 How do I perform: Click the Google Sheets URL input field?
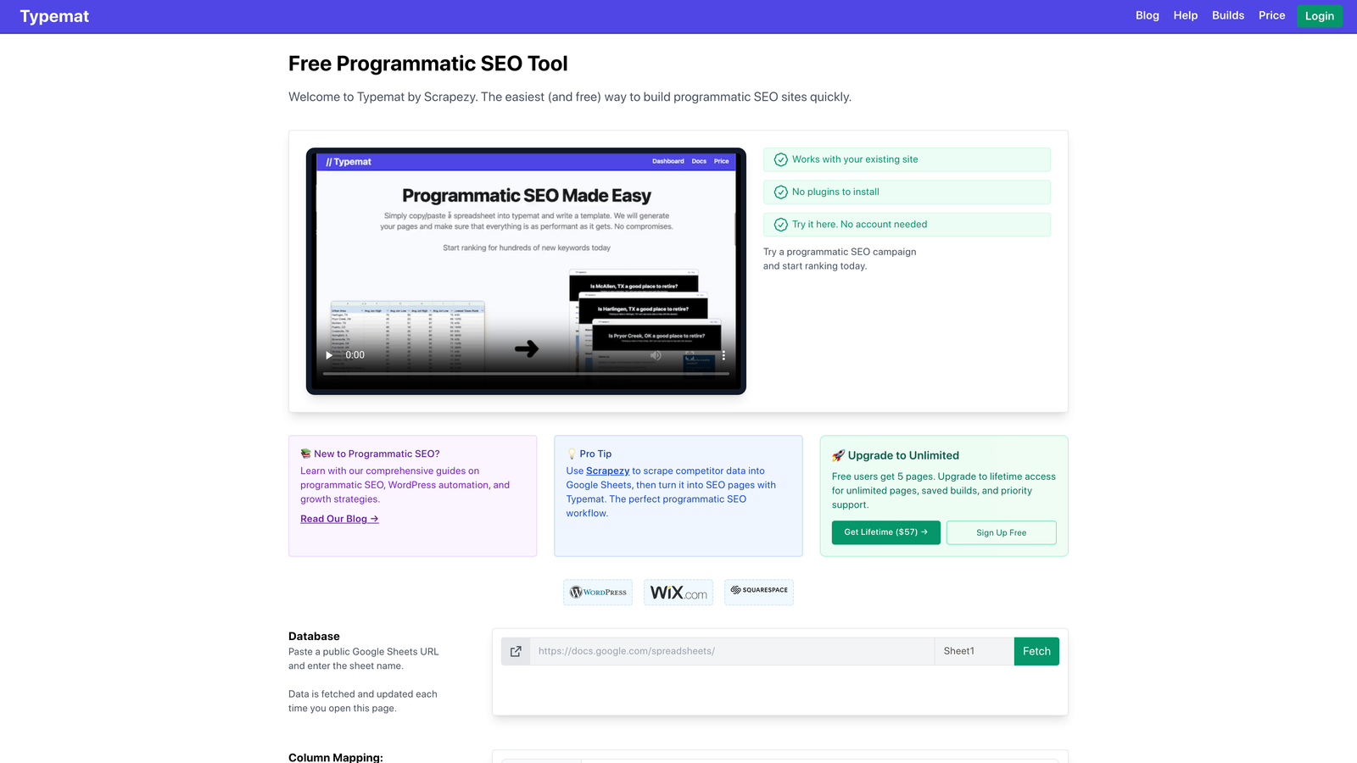click(x=729, y=651)
